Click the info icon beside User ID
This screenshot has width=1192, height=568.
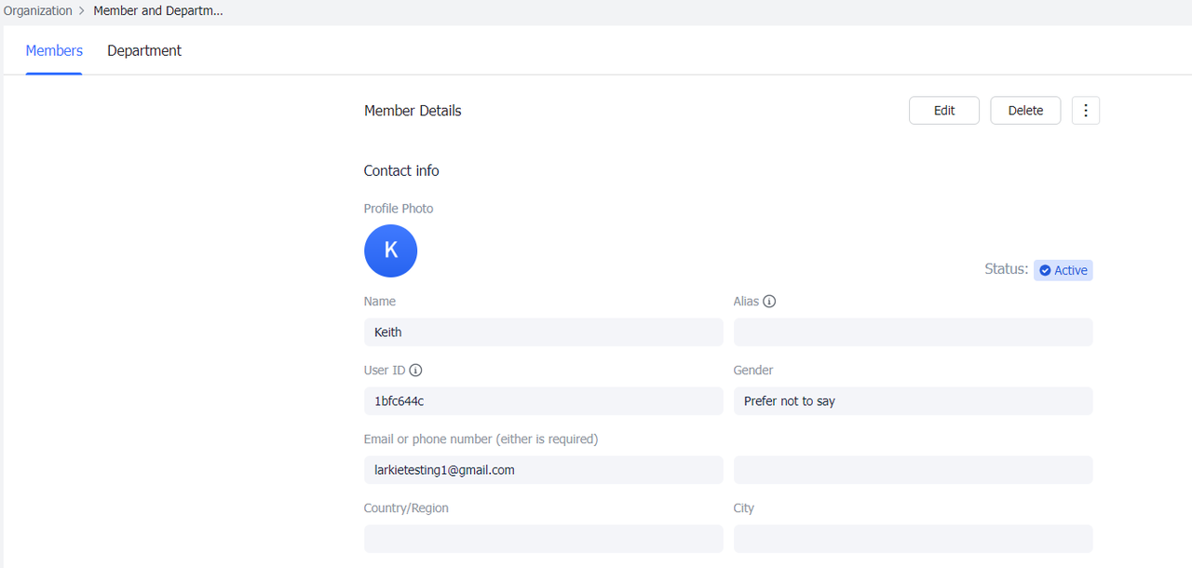415,371
